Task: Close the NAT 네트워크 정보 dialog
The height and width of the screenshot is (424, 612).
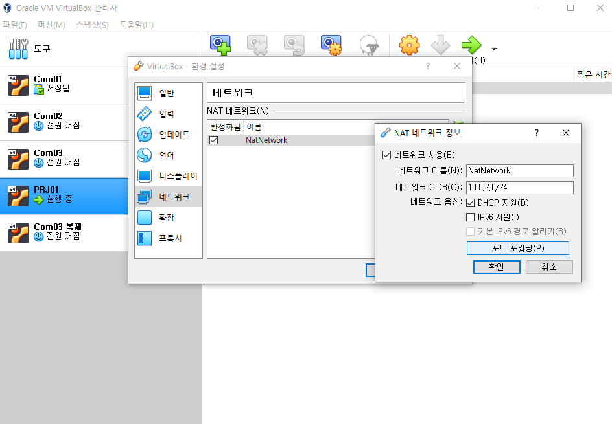Action: coord(565,133)
